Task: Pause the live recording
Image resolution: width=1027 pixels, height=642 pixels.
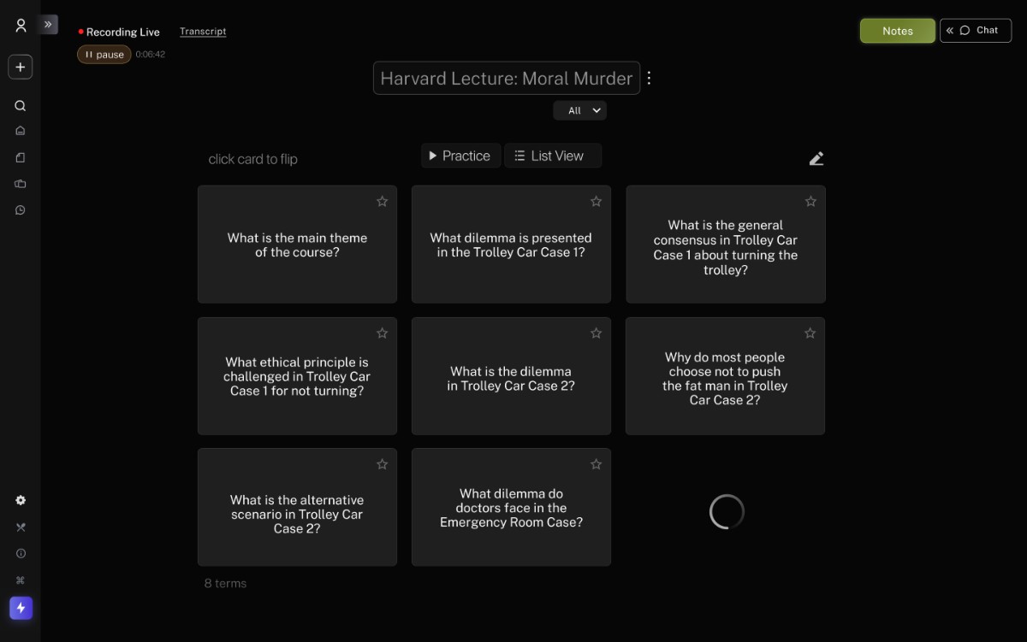Action: [104, 55]
